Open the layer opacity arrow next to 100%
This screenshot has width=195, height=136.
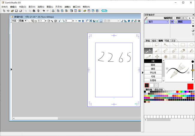[x=189, y=18]
